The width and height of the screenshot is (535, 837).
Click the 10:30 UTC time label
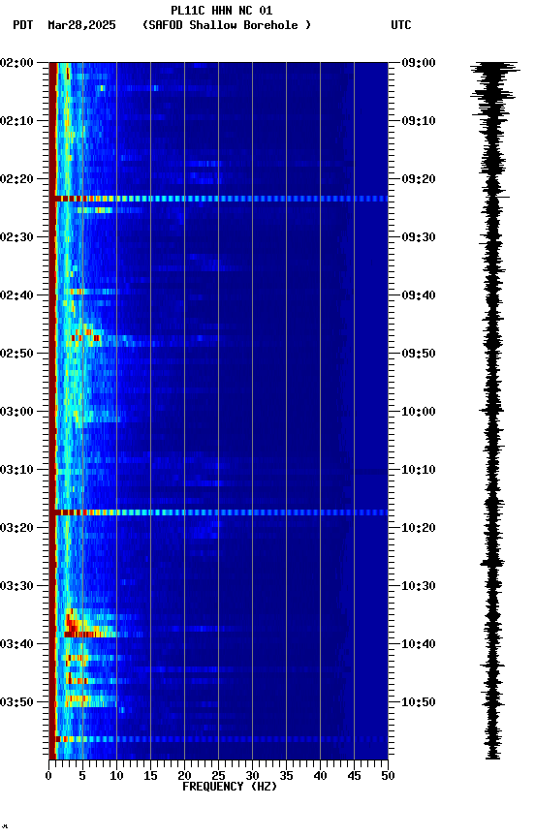pos(419,586)
